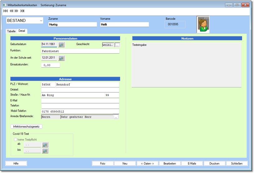Expand the BESTAND dropdown
254x173 pixels.
tap(41, 20)
